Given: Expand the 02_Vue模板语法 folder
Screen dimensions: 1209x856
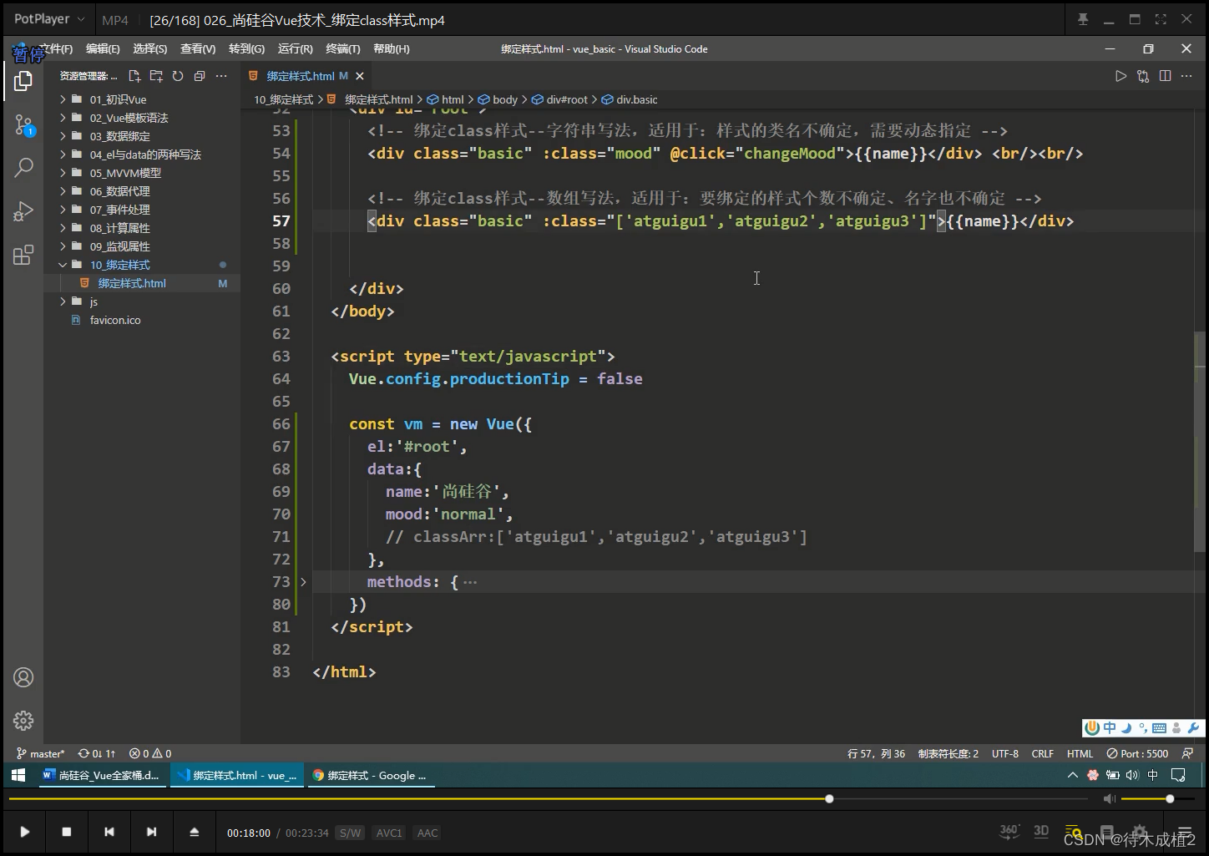Looking at the screenshot, I should click(x=63, y=118).
